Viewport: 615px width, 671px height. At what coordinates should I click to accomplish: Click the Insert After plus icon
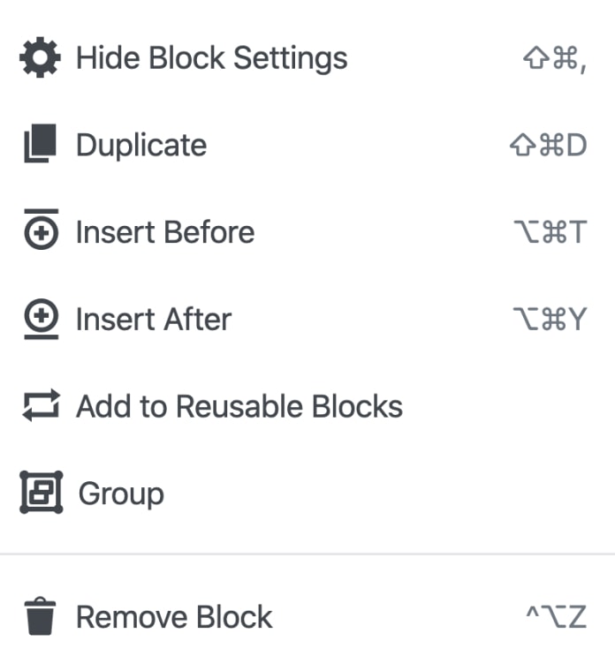[41, 316]
